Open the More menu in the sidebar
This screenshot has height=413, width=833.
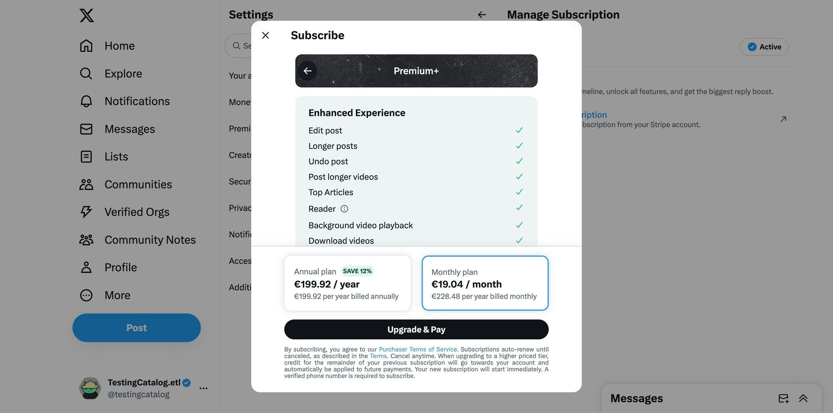[x=117, y=295]
